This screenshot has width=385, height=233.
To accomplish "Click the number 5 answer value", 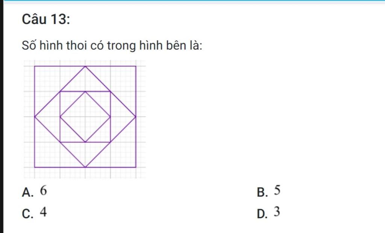I will [277, 190].
